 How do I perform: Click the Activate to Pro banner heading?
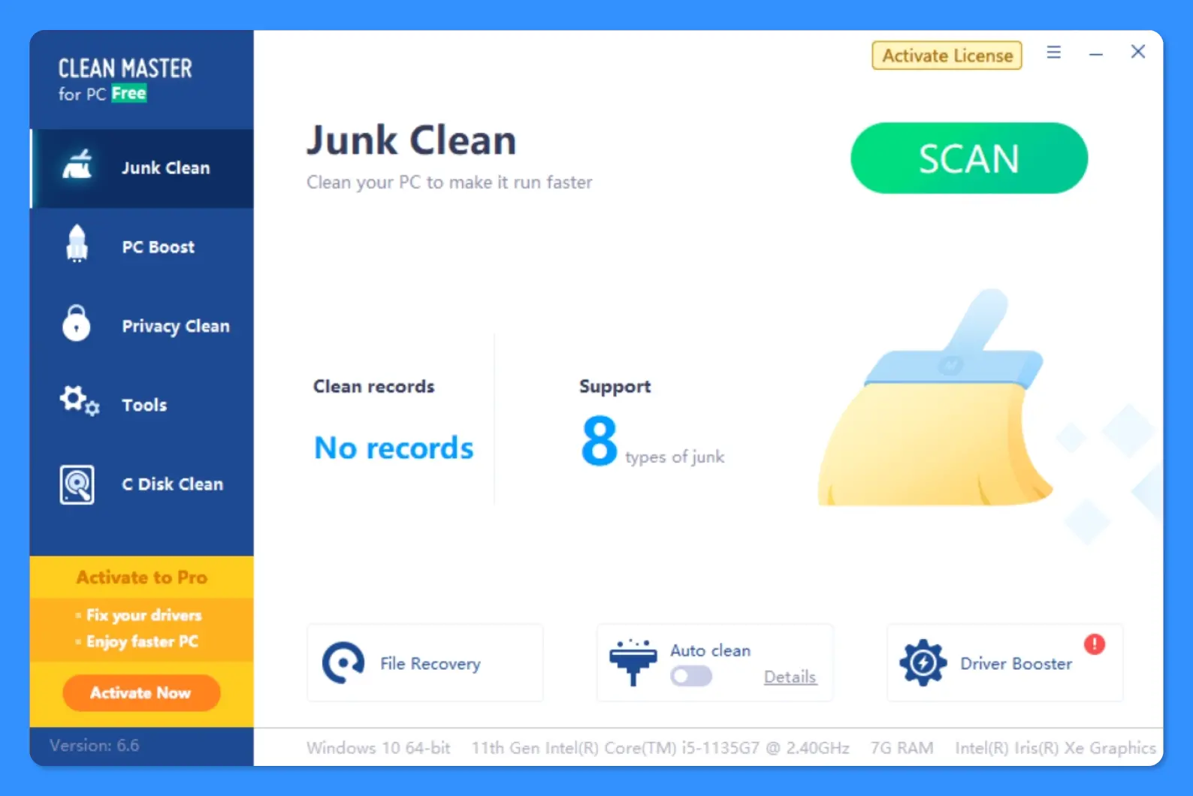click(x=141, y=577)
